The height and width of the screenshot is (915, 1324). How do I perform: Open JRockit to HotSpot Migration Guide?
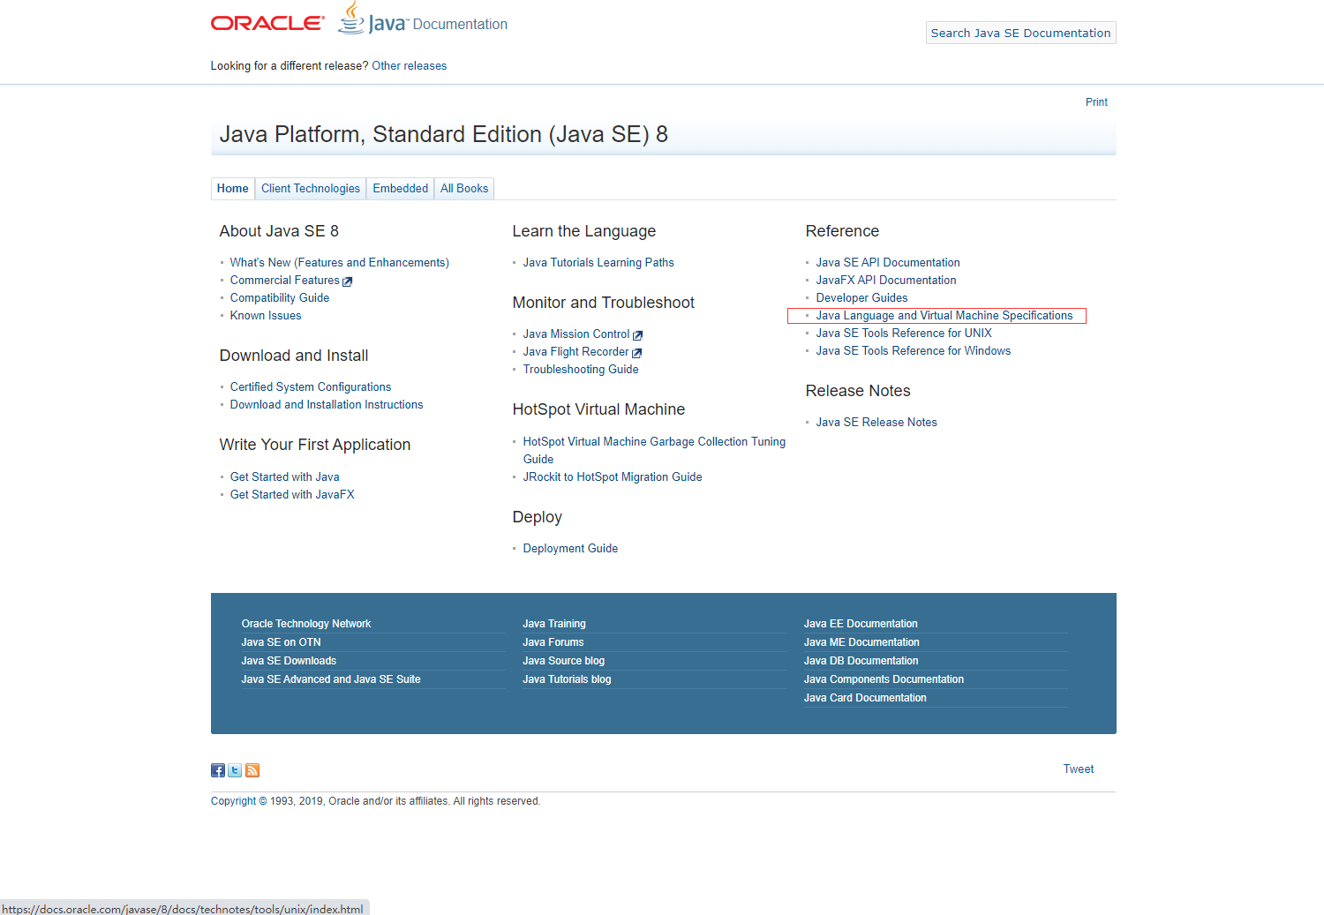pos(613,477)
